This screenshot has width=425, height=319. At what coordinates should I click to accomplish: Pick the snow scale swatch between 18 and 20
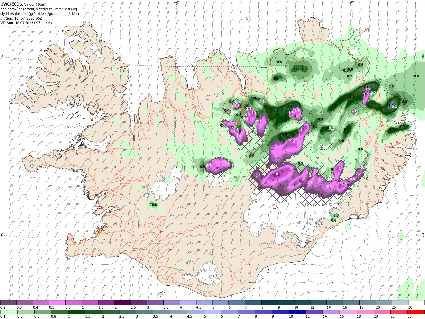pyautogui.click(x=367, y=303)
